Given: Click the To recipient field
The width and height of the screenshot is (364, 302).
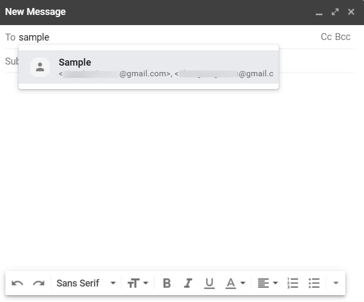Looking at the screenshot, I should pos(160,37).
